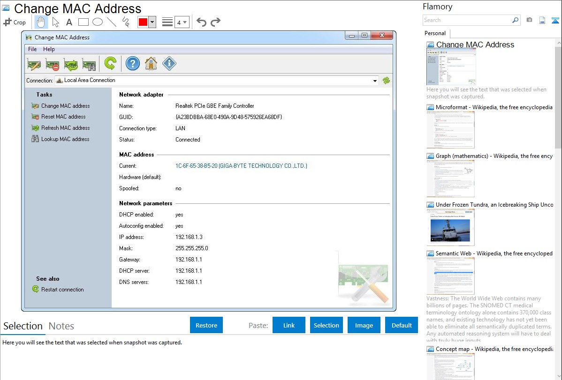Choose the freehand scribble tool
The height and width of the screenshot is (380, 562).
pos(126,22)
